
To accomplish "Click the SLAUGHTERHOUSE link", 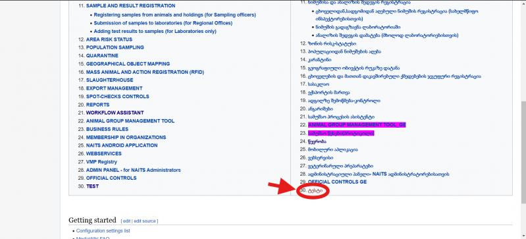I will pos(110,80).
